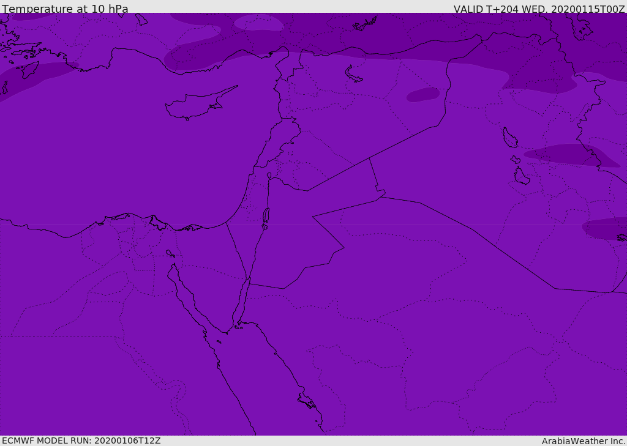
Task: Click the dark purple band over eastern Iraq
Action: coord(571,155)
